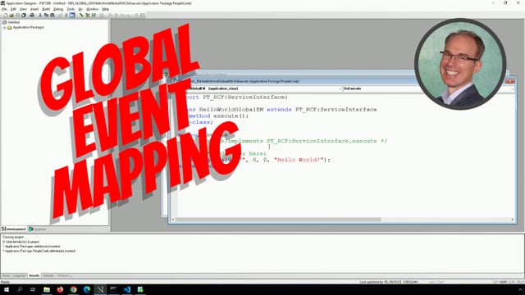Cut using the scissors toolbar icon

40,15
